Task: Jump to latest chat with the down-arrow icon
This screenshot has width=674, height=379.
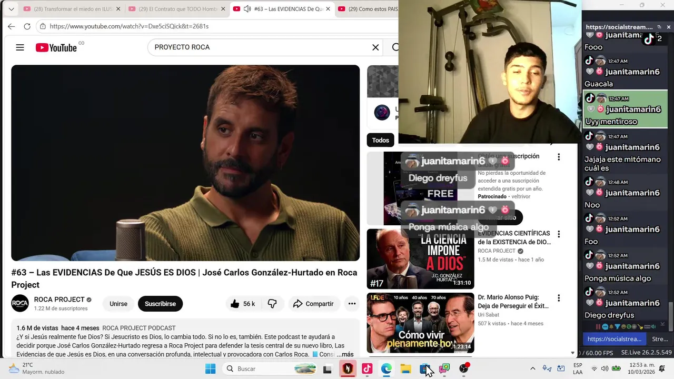Action: 662,324
